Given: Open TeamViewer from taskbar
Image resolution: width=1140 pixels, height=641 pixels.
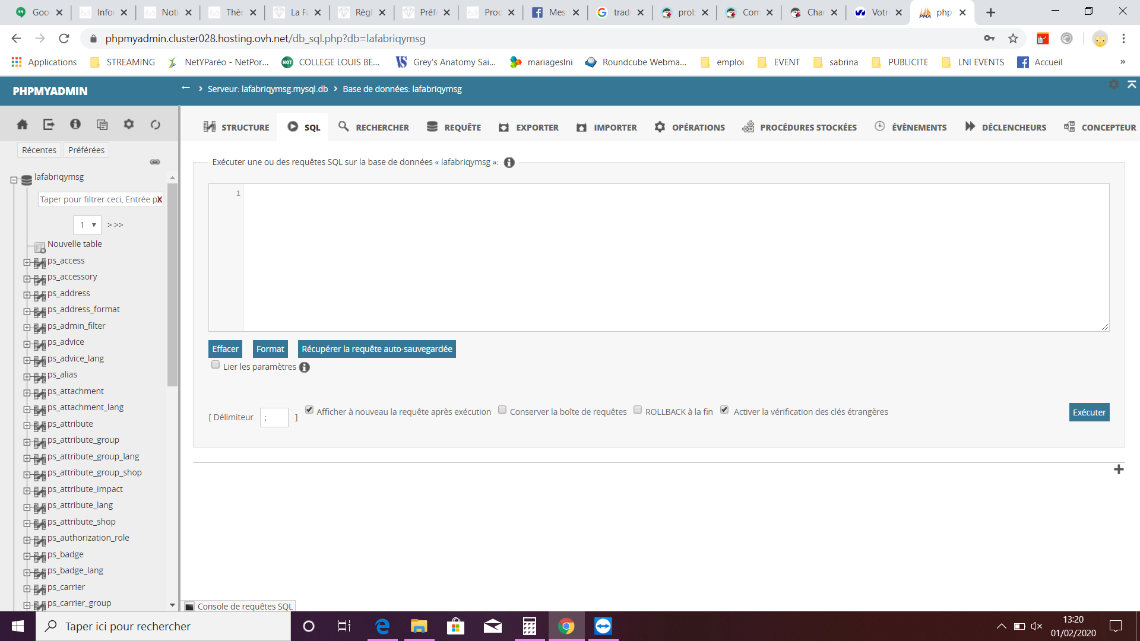Looking at the screenshot, I should click(603, 626).
